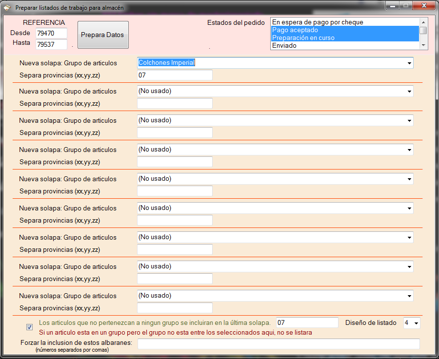Click the Prepara Datos button
This screenshot has height=359, width=439.
point(103,35)
